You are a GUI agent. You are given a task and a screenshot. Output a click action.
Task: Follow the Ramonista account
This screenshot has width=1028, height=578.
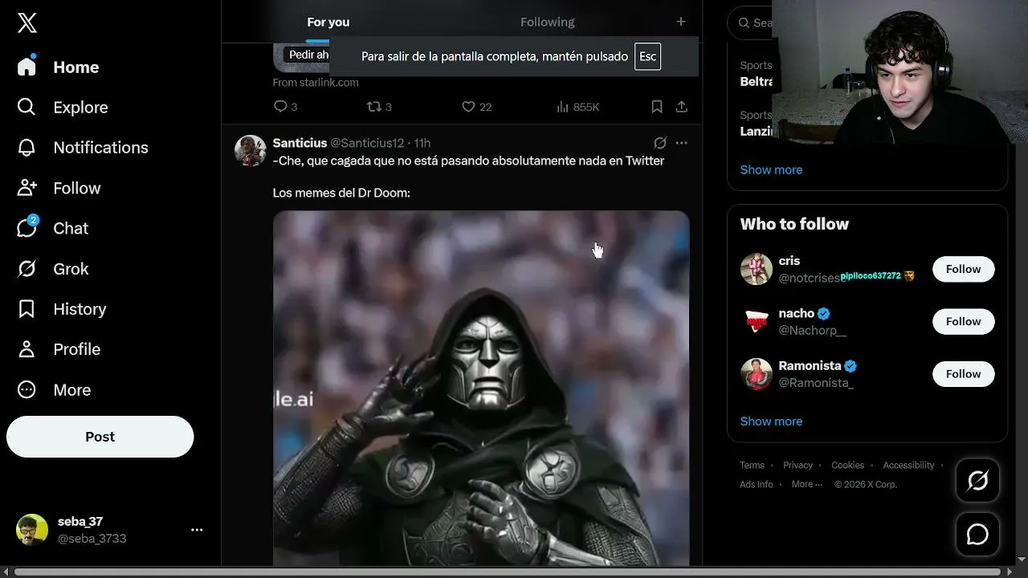963,374
